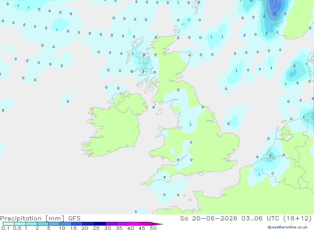
Task: Click the 'Sa 20-06-2026' date text
Action: [208, 218]
